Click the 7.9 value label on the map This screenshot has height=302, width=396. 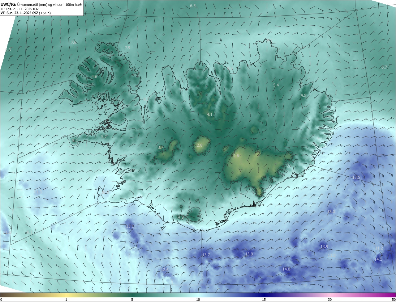pyautogui.click(x=127, y=48)
